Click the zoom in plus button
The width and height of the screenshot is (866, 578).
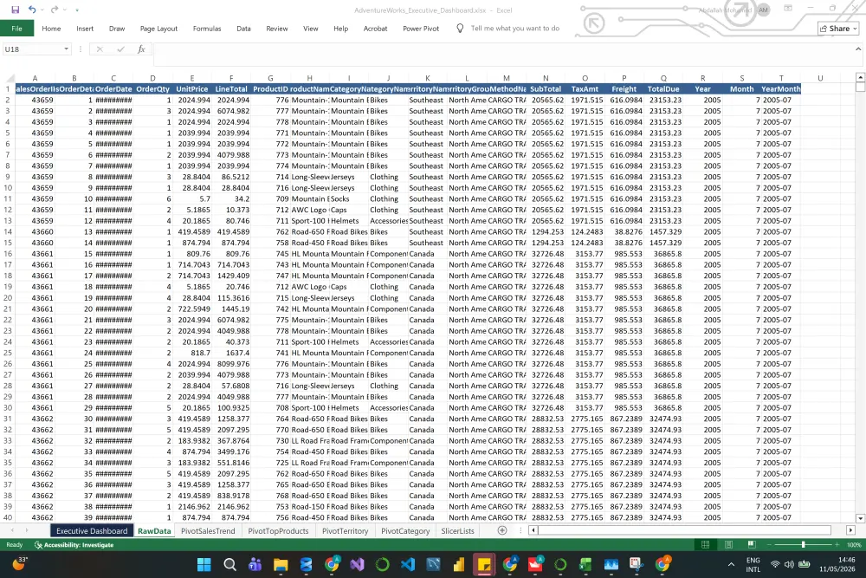(838, 545)
